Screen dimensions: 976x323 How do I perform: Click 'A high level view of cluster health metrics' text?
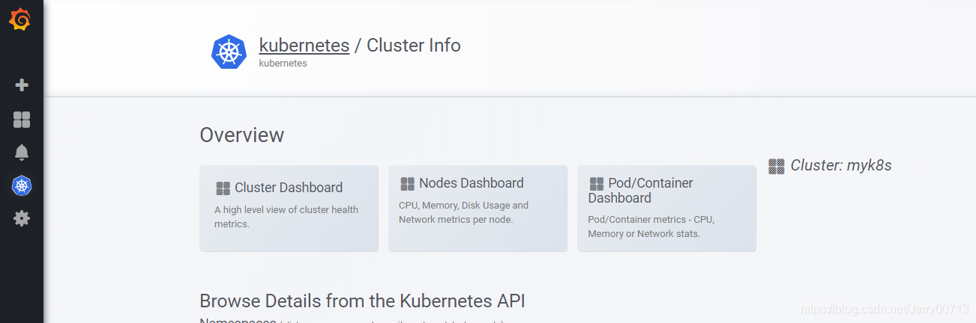click(x=286, y=217)
